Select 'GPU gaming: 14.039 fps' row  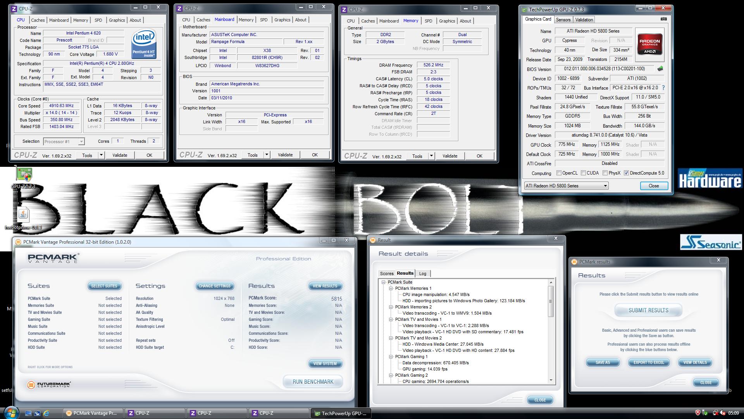click(x=425, y=369)
